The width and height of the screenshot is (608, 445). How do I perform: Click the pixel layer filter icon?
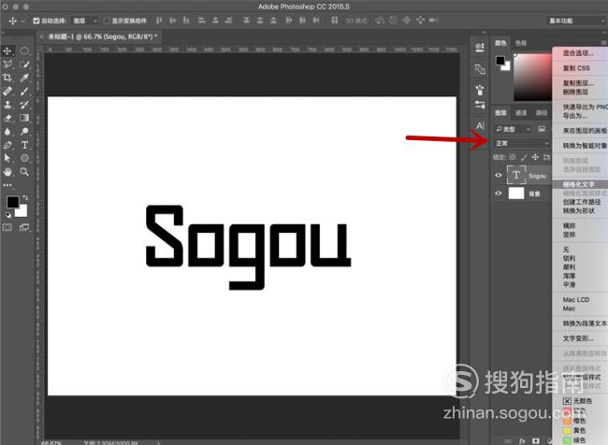click(542, 129)
